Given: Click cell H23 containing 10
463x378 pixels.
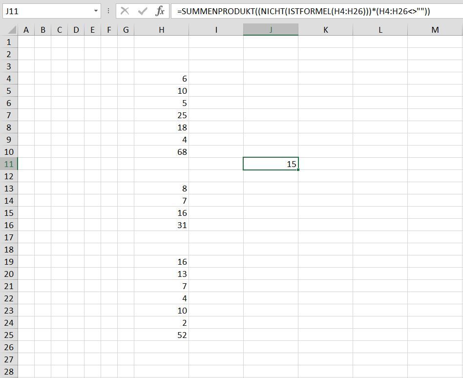Looking at the screenshot, I should pos(162,311).
